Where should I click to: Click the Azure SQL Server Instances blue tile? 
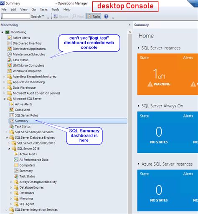(168, 190)
